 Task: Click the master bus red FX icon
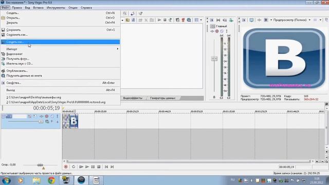(x=217, y=31)
